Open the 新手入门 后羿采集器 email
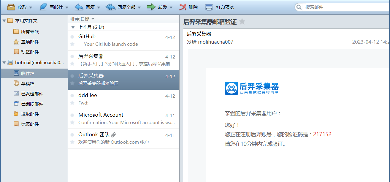 [123, 60]
